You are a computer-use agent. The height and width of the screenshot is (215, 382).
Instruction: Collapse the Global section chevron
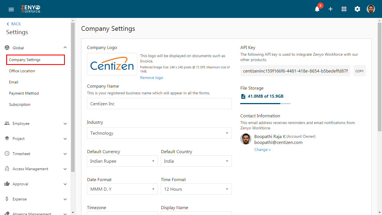pos(65,48)
